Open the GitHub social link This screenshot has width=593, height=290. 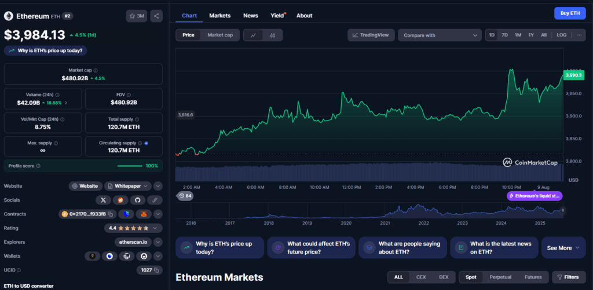click(137, 200)
